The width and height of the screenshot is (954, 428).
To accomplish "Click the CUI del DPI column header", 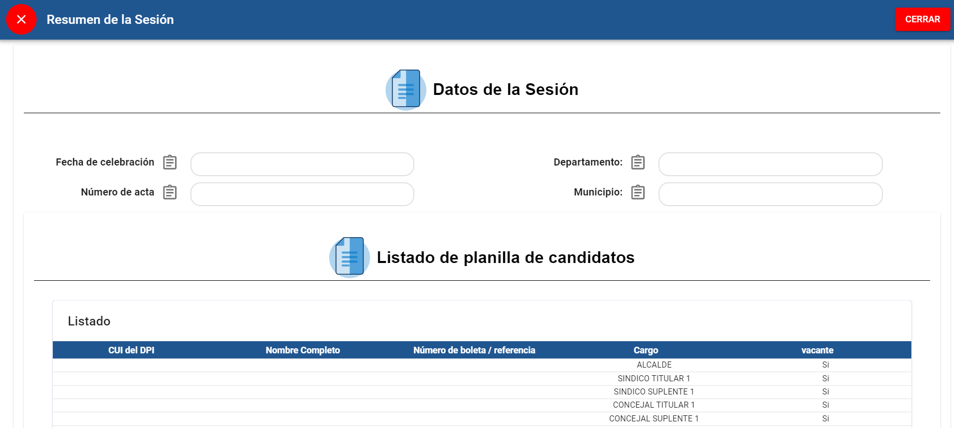I will tap(131, 350).
